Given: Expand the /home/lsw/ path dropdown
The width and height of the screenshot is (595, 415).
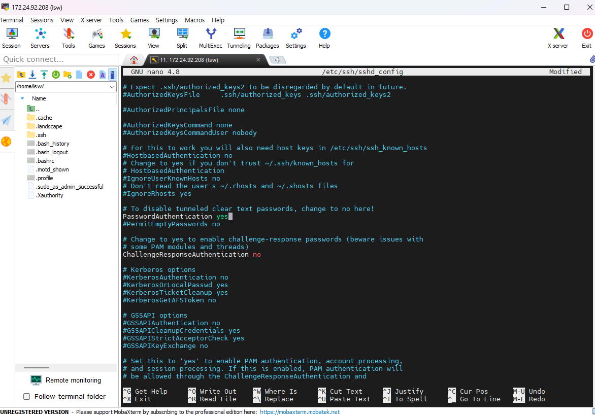Looking at the screenshot, I should tap(112, 87).
